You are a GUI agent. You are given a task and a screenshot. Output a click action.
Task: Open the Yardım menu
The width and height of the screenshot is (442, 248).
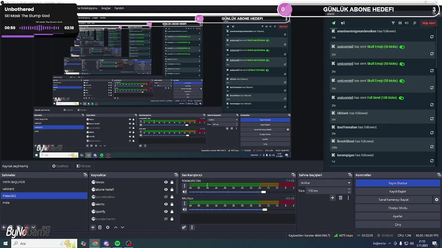pos(119,8)
